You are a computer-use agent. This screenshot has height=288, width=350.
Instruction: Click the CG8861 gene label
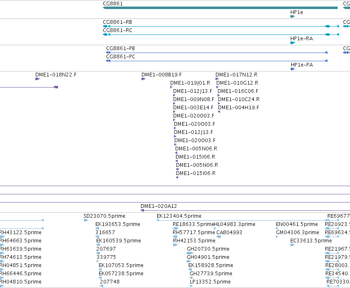point(113,4)
